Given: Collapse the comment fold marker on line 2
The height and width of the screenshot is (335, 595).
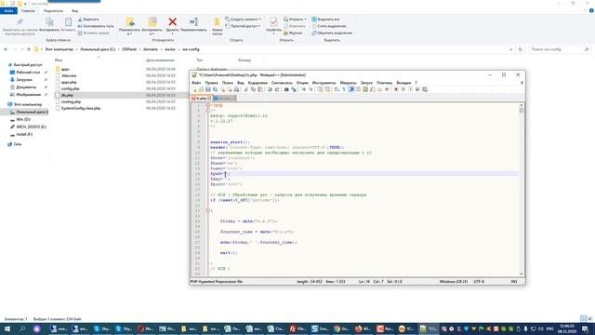Looking at the screenshot, I should (208, 110).
